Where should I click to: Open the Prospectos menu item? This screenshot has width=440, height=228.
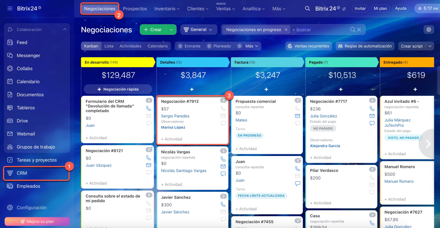(x=135, y=9)
